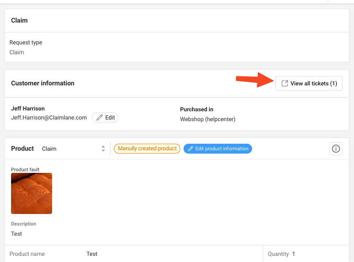
Task: Click the Claim section heading at the top
Action: point(19,21)
